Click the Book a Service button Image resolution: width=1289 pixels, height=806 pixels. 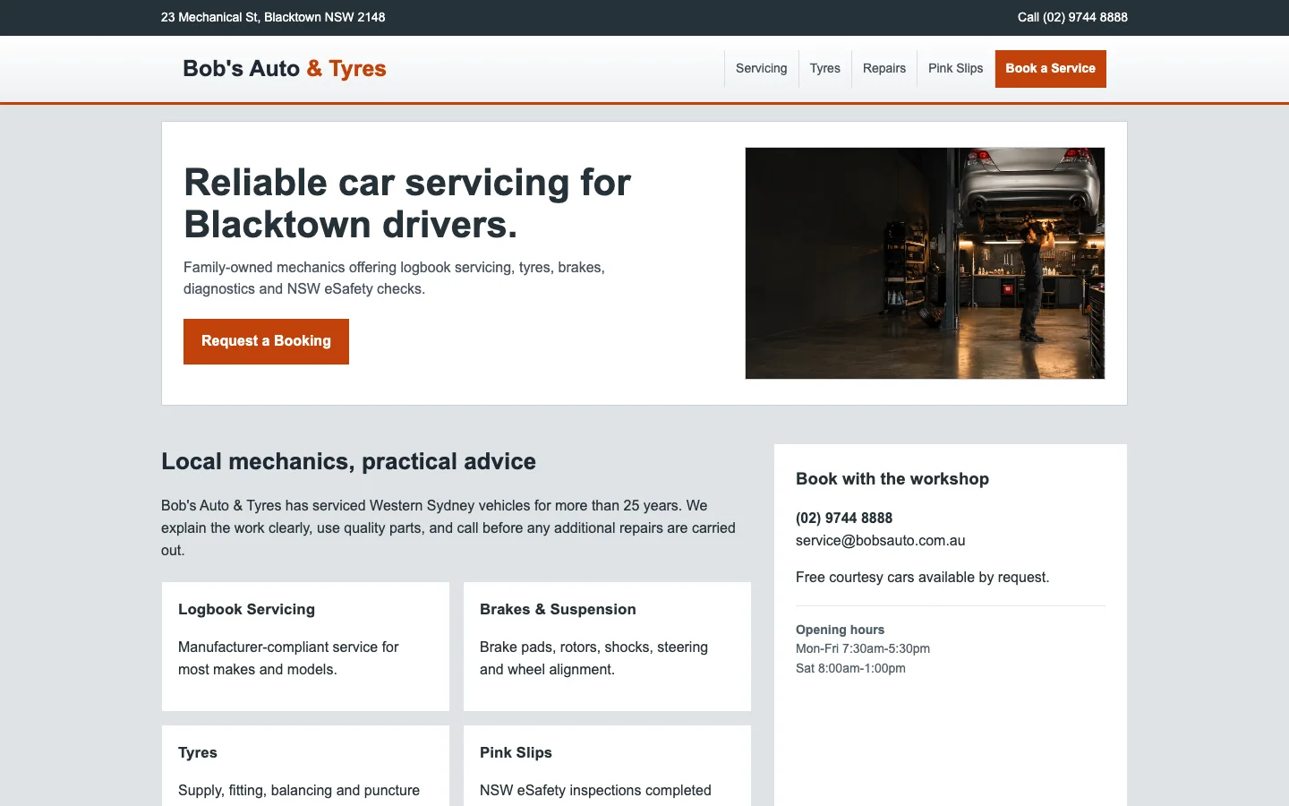click(x=1050, y=69)
